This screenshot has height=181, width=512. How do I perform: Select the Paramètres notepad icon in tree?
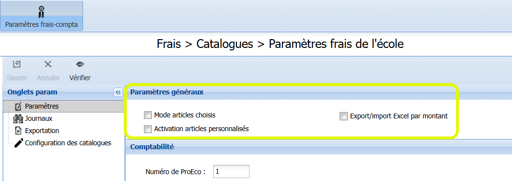click(19, 106)
